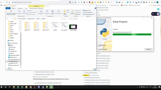Open the Picture tools (Средства работы с рисунками) tab
The height and width of the screenshot is (90, 161).
pyautogui.click(x=36, y=8)
